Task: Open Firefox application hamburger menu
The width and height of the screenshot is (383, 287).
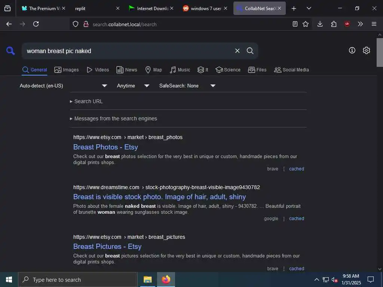Action: (374, 24)
